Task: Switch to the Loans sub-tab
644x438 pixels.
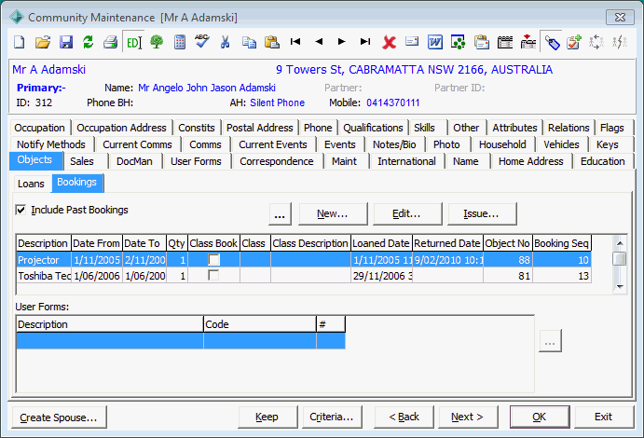Action: tap(31, 184)
